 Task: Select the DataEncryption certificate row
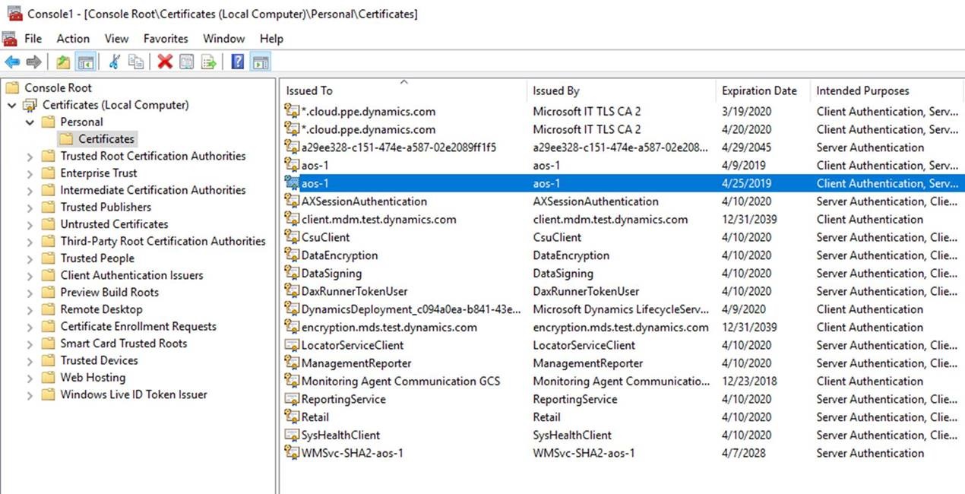tap(340, 255)
